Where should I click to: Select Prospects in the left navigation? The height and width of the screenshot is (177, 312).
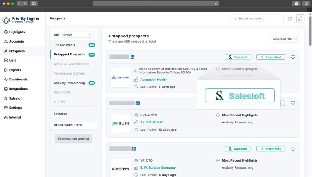pyautogui.click(x=14, y=51)
